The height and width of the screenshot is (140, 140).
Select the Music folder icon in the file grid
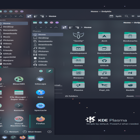coord(104,72)
